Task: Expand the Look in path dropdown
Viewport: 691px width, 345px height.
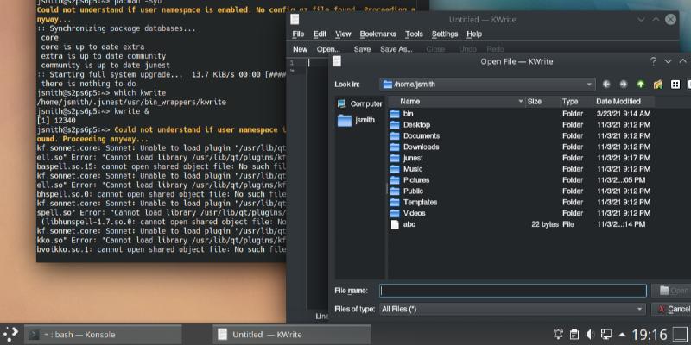Action: tap(589, 85)
